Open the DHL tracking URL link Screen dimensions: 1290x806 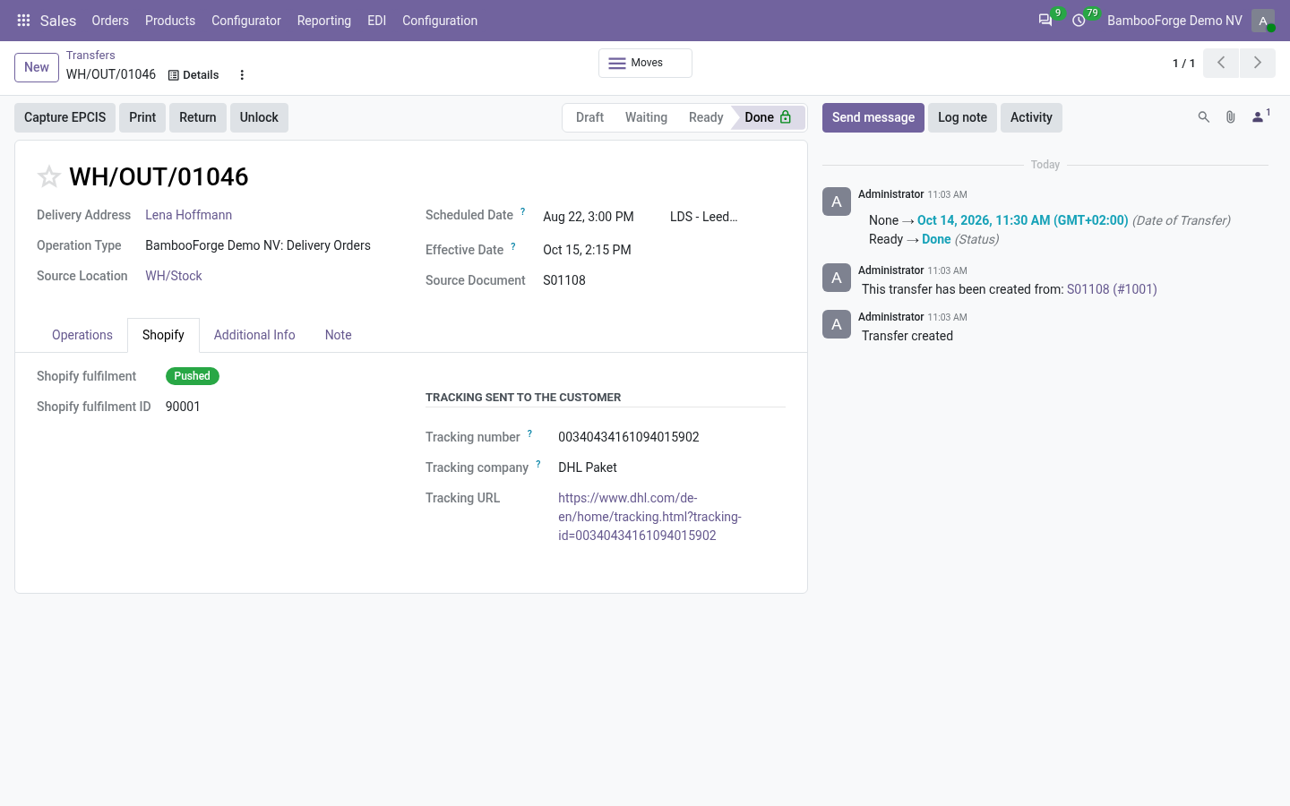649,517
